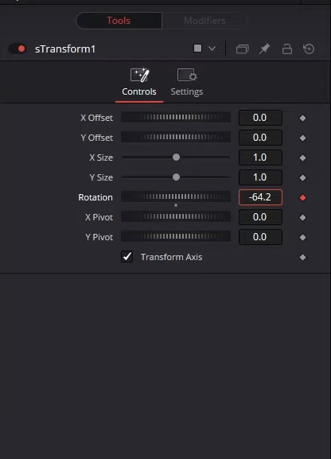Click keyframe diamond beside Transform Axis
Viewport: 331px width, 459px height.
tap(302, 257)
